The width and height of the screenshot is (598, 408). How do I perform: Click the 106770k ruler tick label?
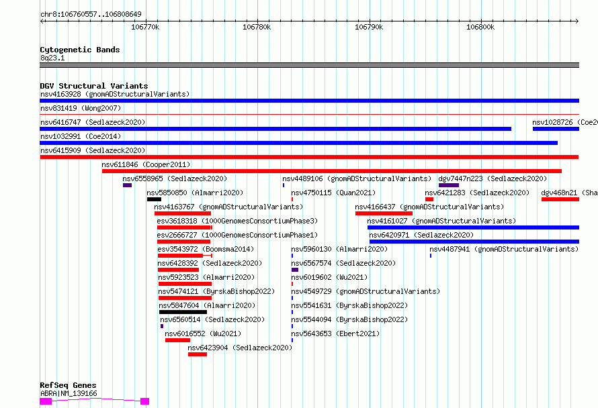145,27
